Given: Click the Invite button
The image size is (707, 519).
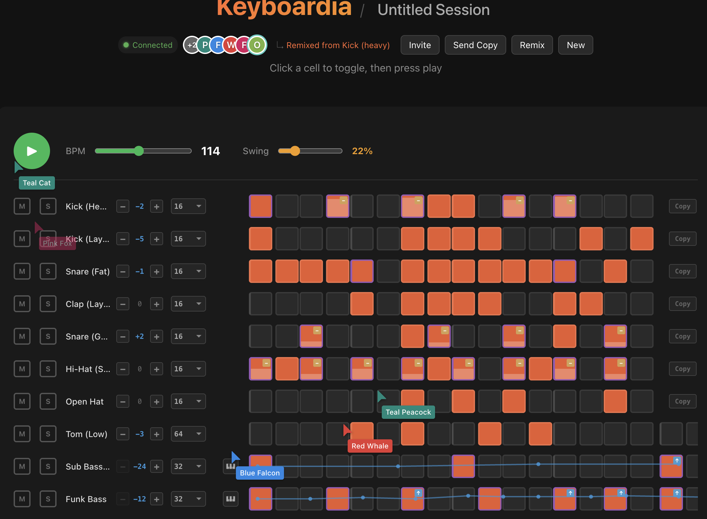Looking at the screenshot, I should [x=420, y=45].
